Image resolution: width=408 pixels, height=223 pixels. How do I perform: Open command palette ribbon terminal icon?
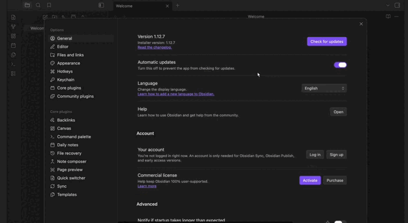[x=13, y=64]
